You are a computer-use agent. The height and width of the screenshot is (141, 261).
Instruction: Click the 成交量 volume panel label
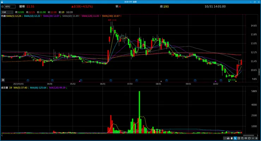(x=5, y=88)
